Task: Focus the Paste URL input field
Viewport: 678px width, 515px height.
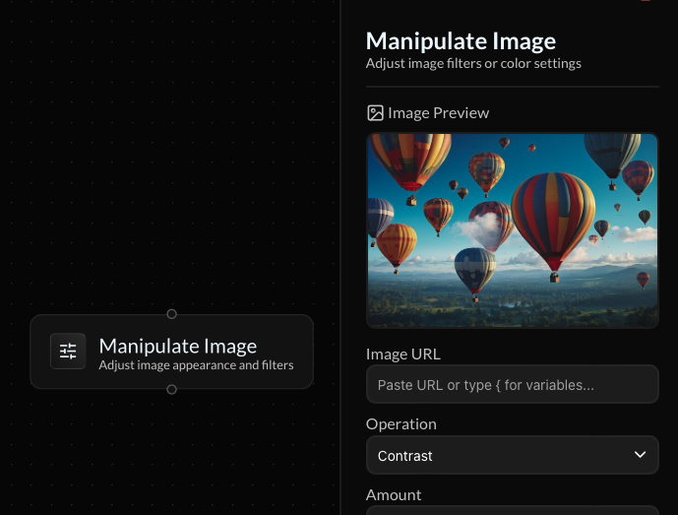Action: pyautogui.click(x=512, y=385)
